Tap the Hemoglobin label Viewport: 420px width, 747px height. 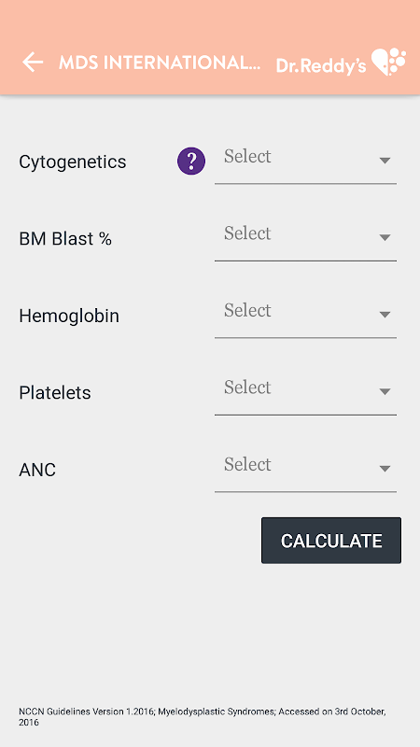pyautogui.click(x=69, y=316)
